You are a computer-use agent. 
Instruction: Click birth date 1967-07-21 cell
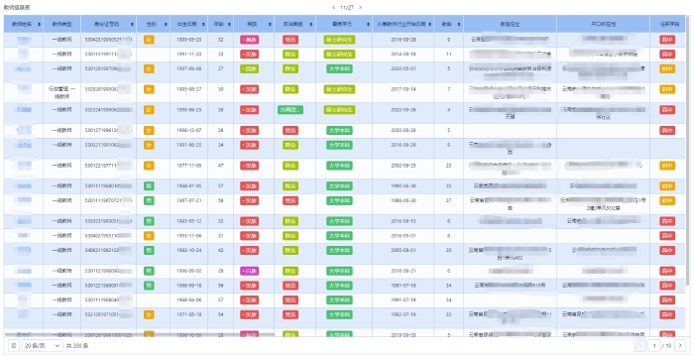pyautogui.click(x=189, y=200)
